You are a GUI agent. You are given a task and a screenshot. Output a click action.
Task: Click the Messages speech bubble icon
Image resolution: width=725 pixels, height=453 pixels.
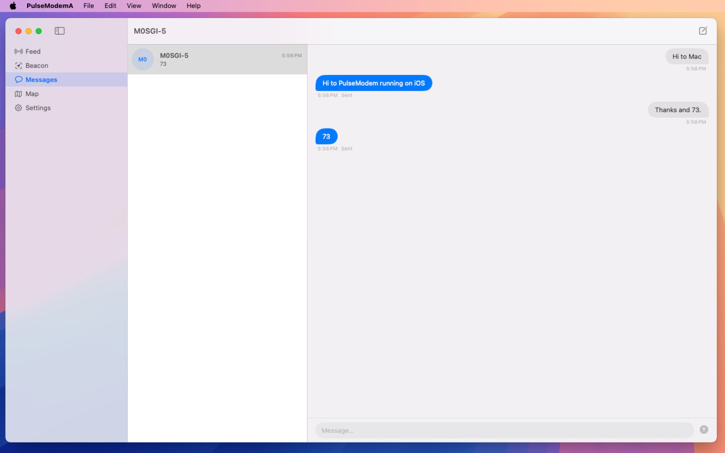click(x=19, y=80)
